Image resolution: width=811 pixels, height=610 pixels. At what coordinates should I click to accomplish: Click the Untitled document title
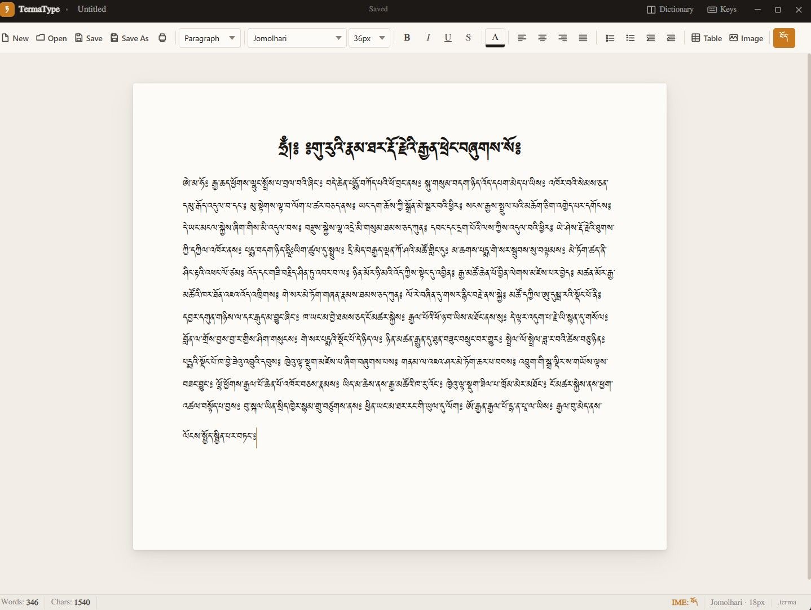pos(91,9)
